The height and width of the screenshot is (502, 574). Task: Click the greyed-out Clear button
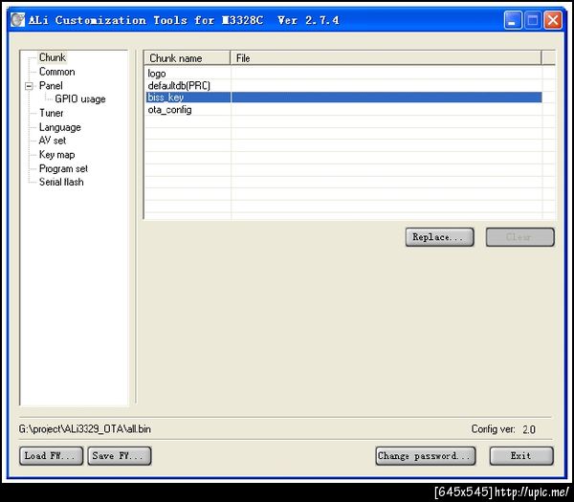[519, 237]
